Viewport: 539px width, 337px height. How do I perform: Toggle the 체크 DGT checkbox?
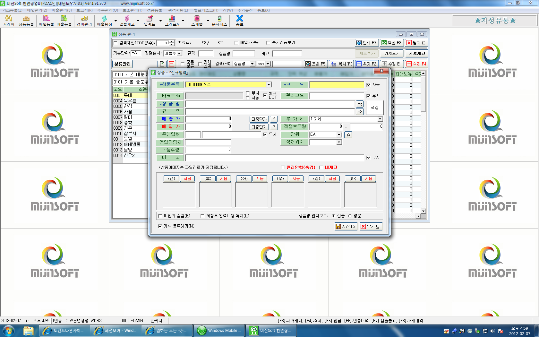(265, 95)
